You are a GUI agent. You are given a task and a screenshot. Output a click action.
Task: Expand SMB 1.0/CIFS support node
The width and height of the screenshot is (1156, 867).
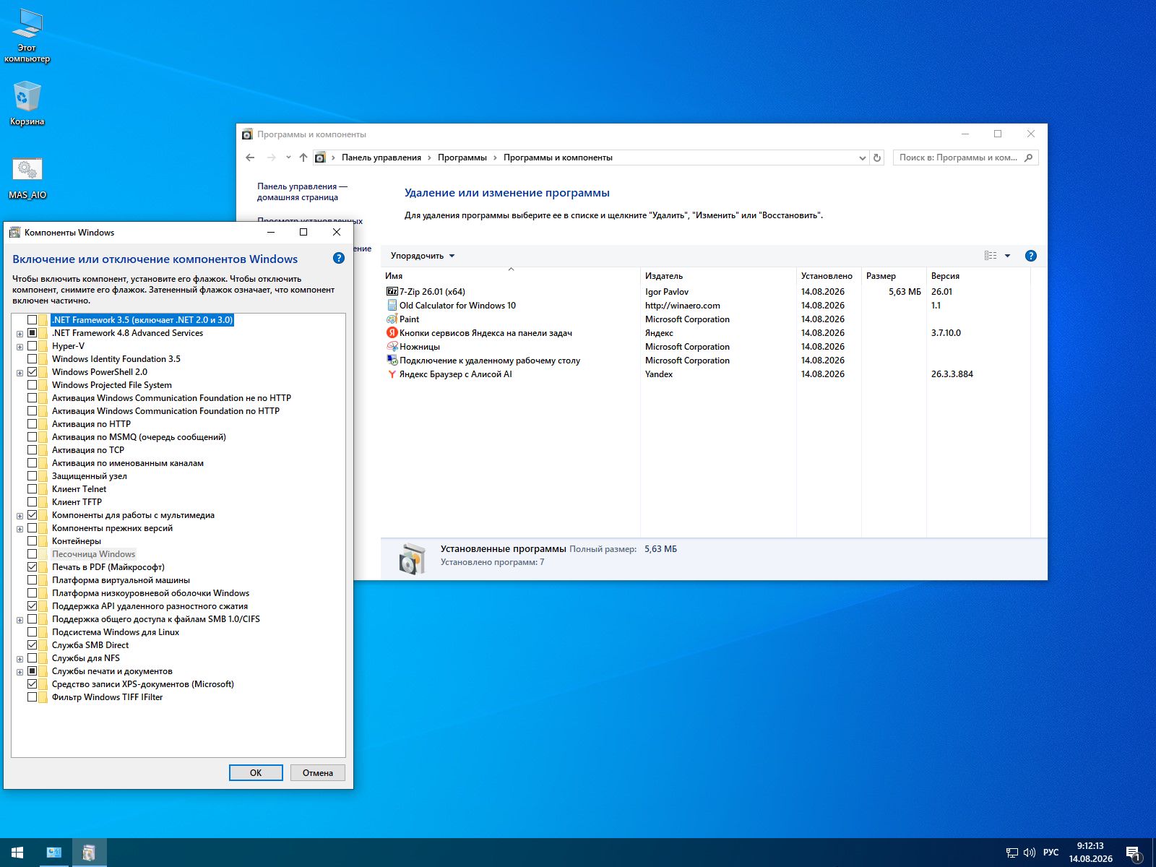20,620
